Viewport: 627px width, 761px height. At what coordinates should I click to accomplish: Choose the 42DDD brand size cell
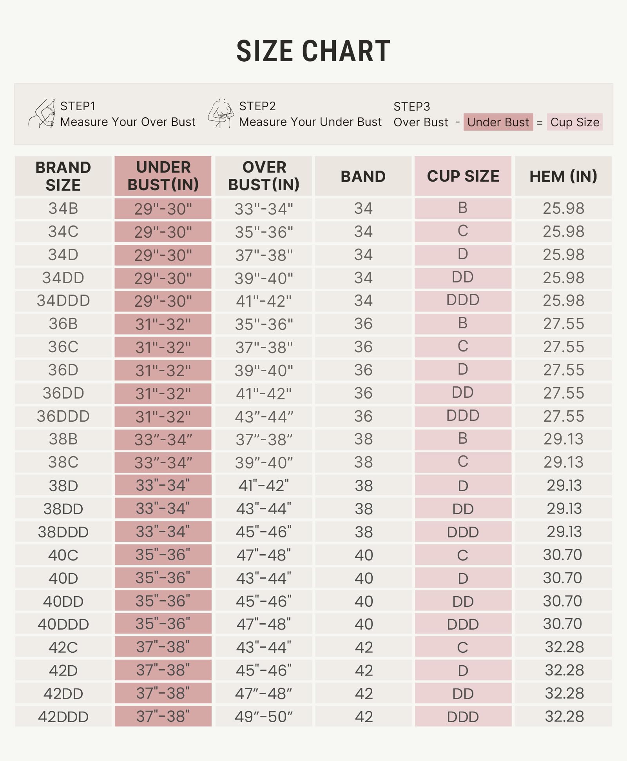[x=63, y=717]
